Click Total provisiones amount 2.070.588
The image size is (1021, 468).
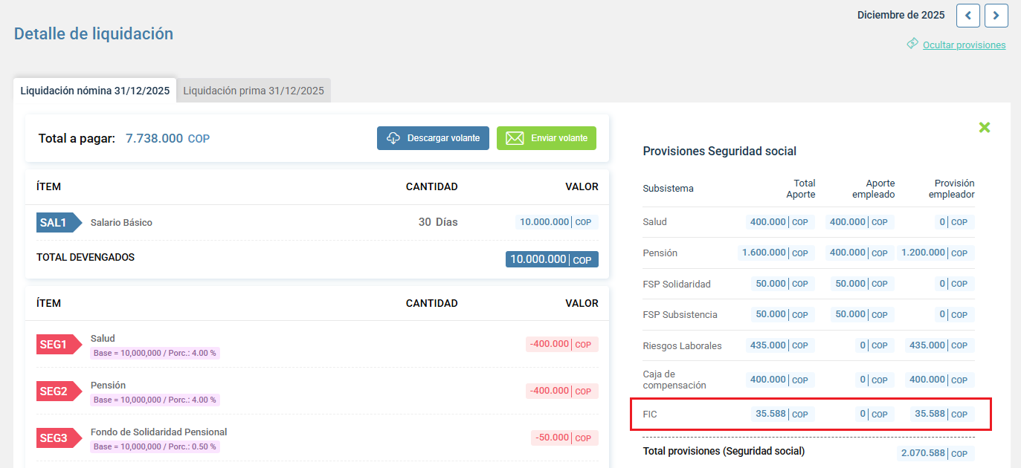pos(935,454)
